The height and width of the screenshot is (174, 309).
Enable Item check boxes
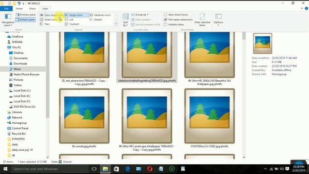[166, 14]
